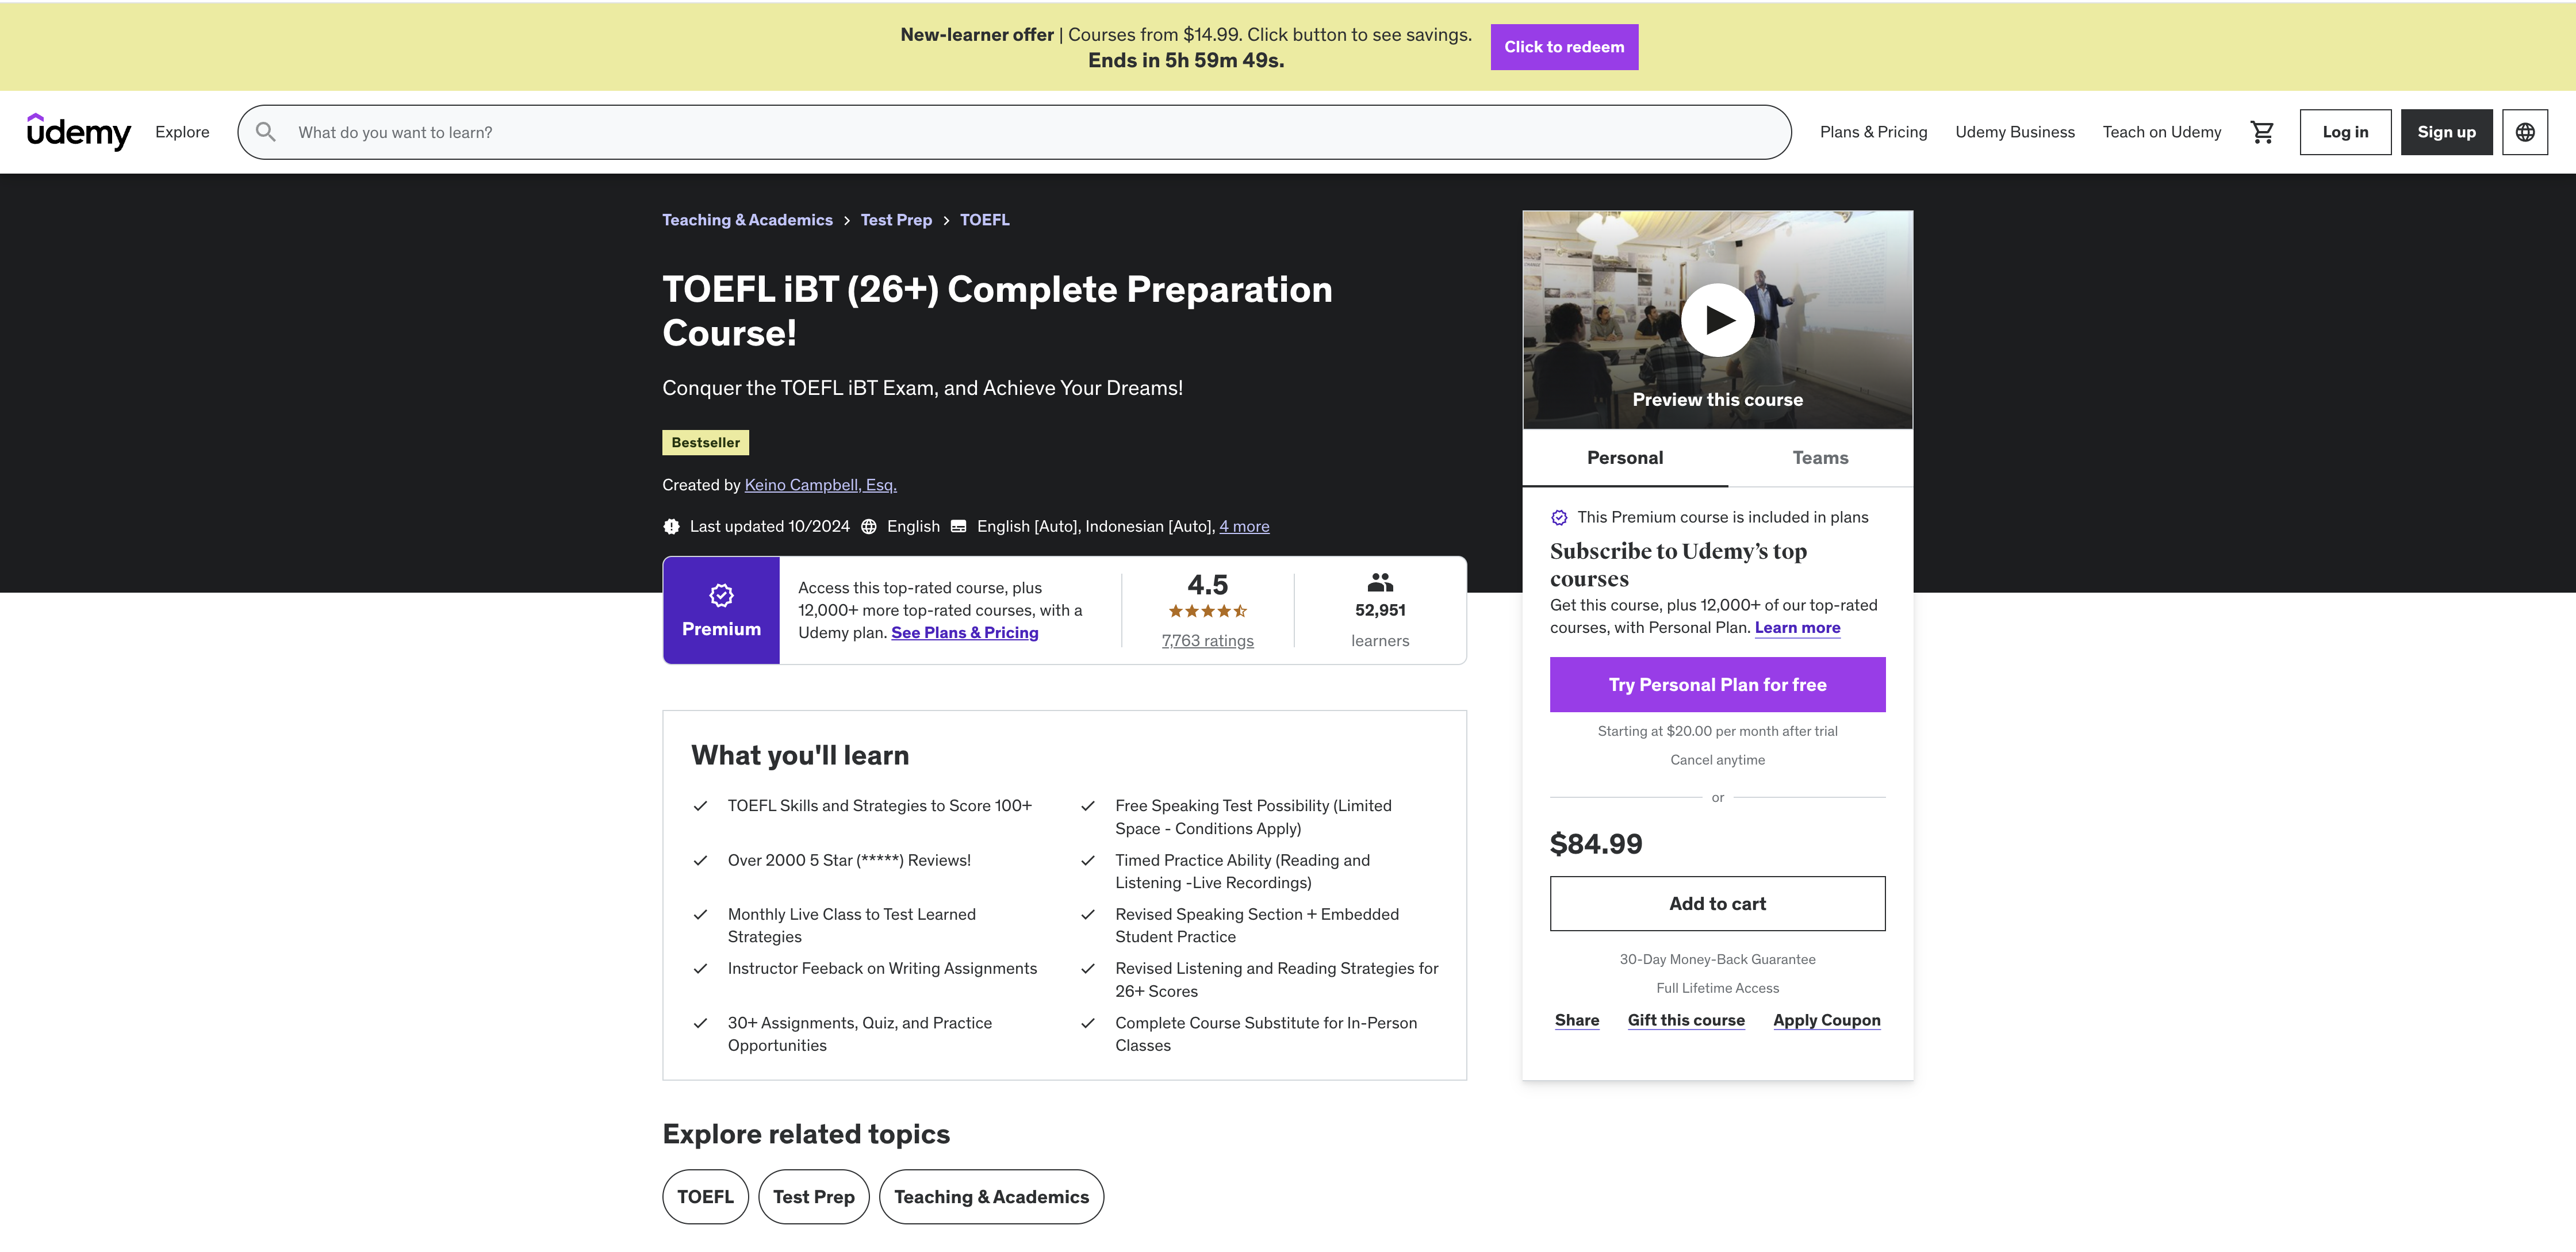The width and height of the screenshot is (2576, 1252).
Task: Select the Personal tab
Action: coord(1624,458)
